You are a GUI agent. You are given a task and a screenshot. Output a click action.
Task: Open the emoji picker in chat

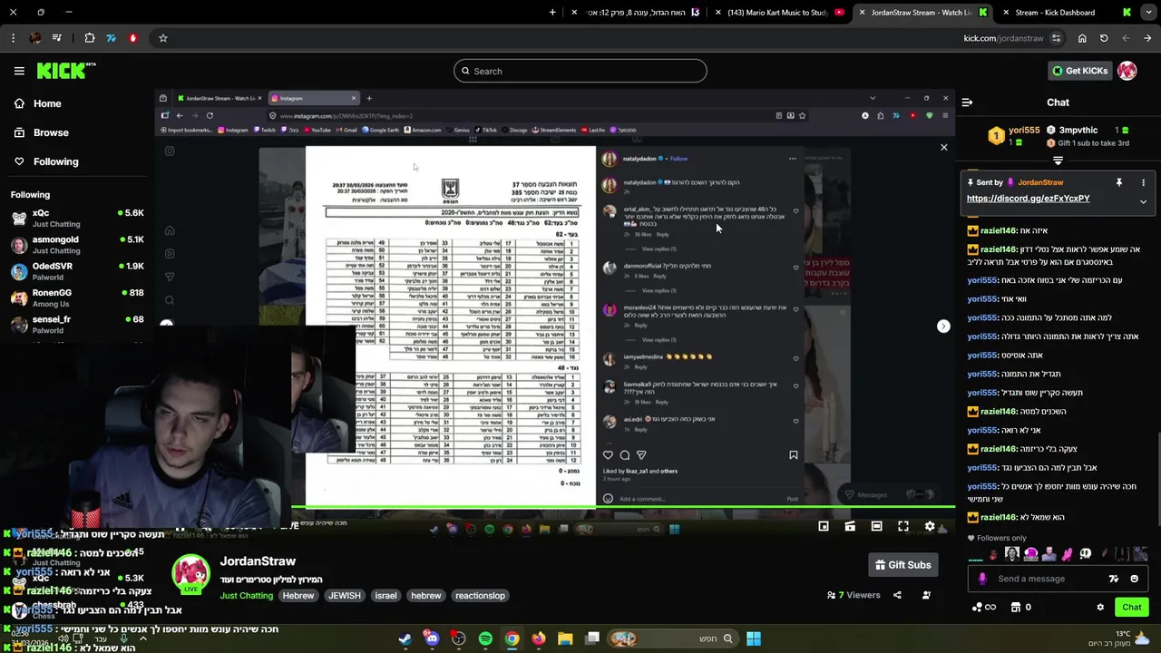tap(1135, 579)
